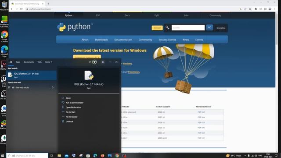Click the Socialize link
Screen dimensions: 281x158
tap(221, 28)
